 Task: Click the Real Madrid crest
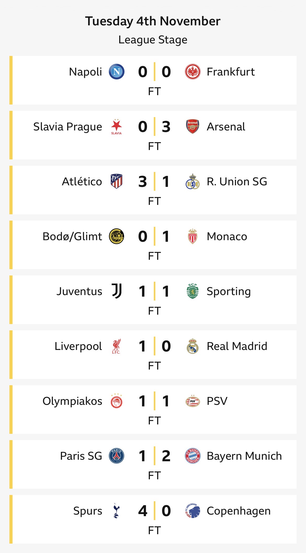[192, 346]
